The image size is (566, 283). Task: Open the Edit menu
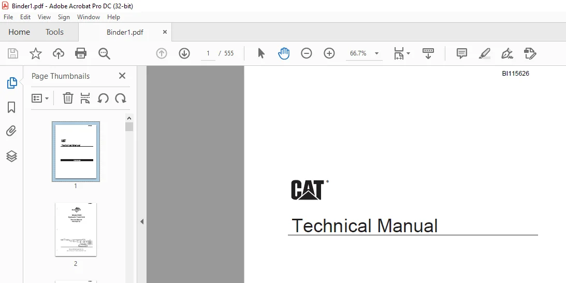25,17
